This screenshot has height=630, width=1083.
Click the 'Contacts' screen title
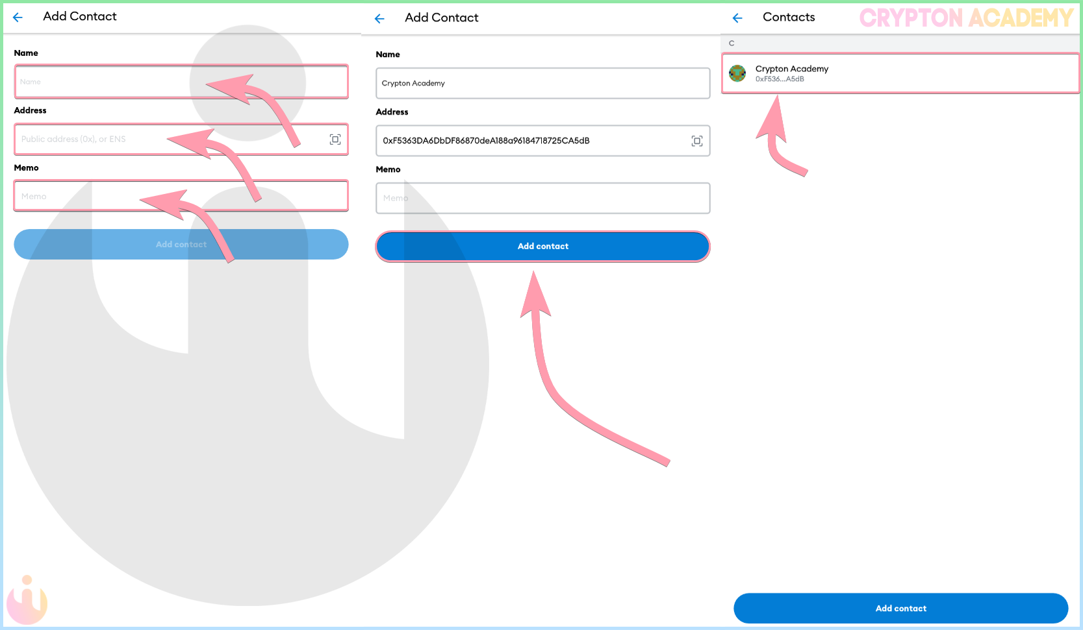tap(789, 18)
